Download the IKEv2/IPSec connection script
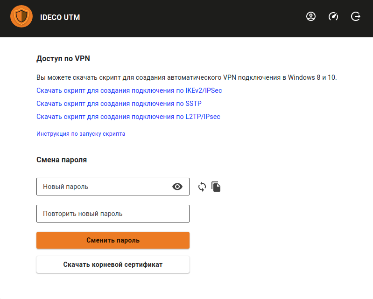The height and width of the screenshot is (299, 373). [129, 90]
